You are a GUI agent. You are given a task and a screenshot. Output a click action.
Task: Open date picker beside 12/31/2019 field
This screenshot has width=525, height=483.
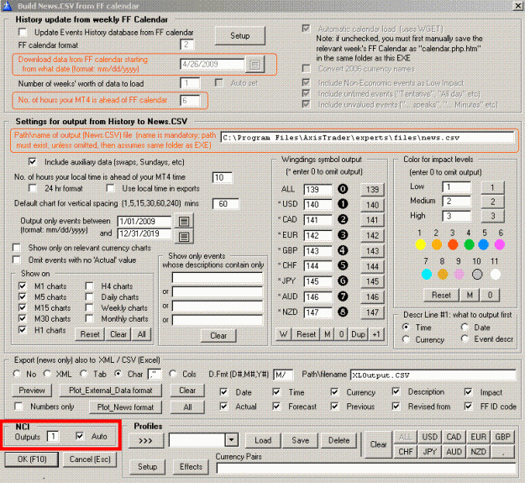point(184,237)
